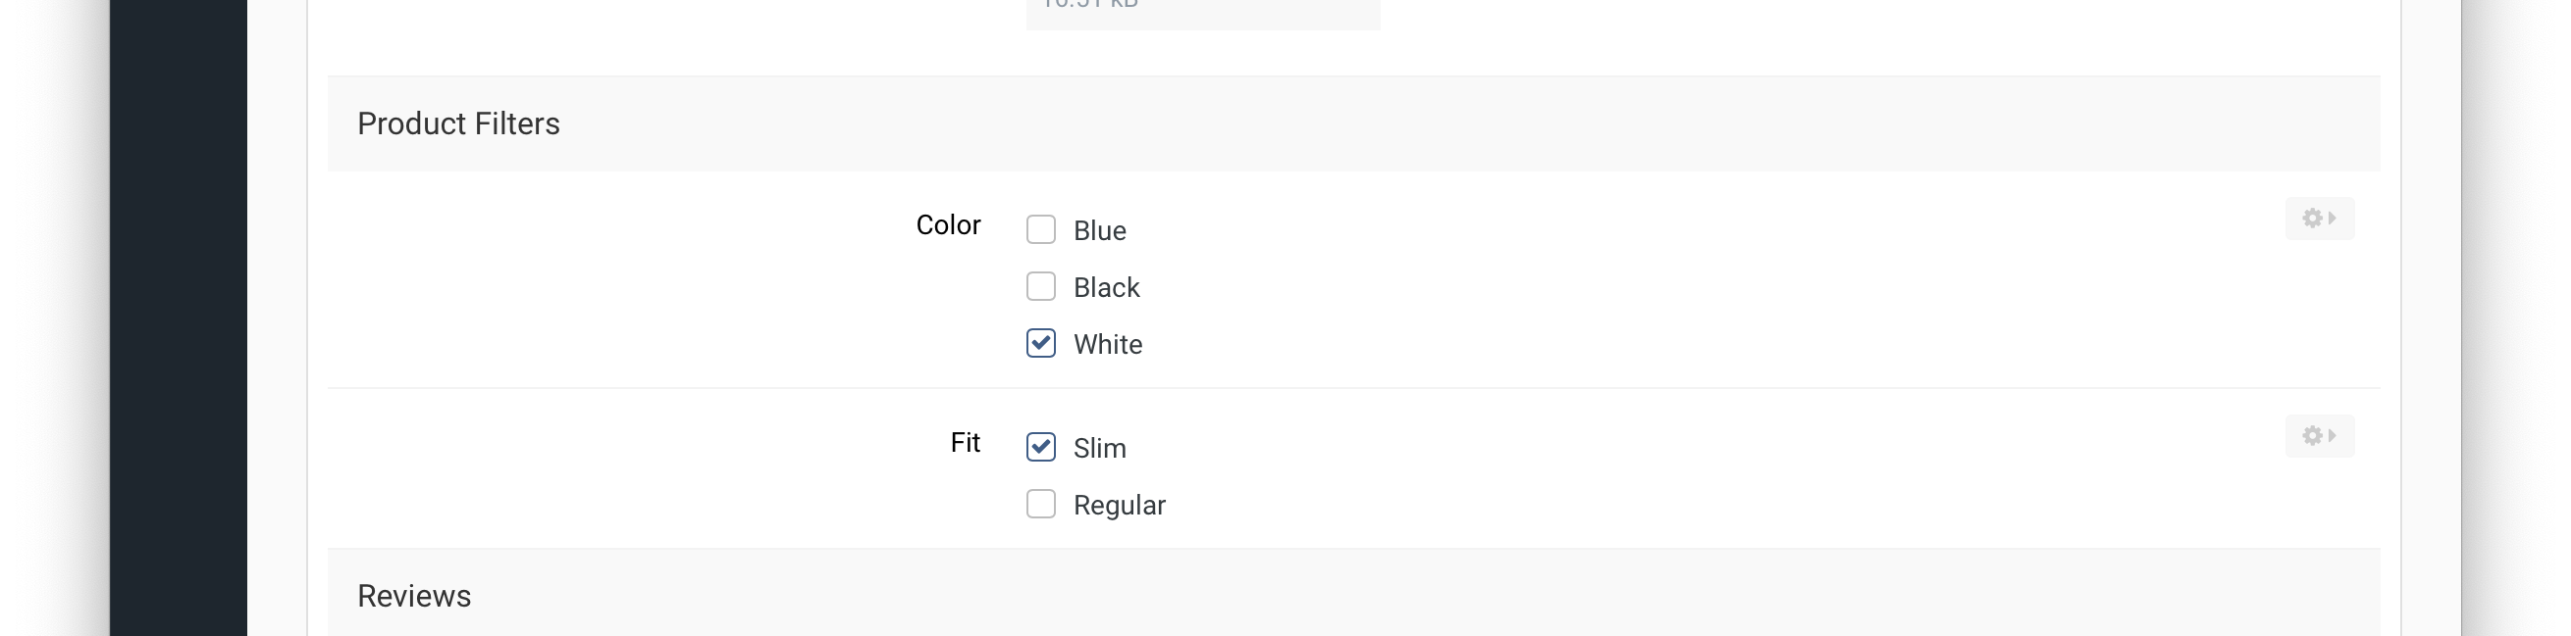The image size is (2571, 636).
Task: Open the Reviews section header
Action: click(414, 596)
